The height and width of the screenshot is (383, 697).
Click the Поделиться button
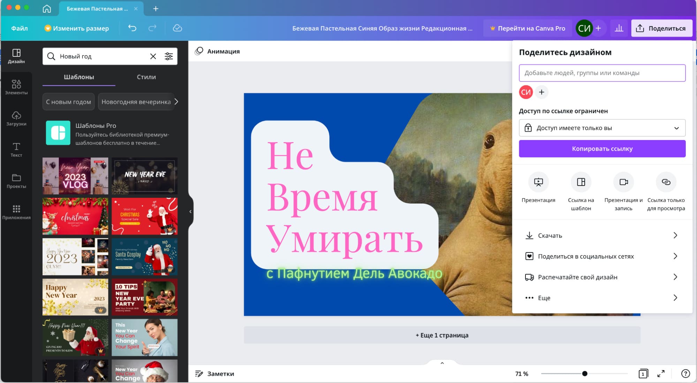pos(661,28)
